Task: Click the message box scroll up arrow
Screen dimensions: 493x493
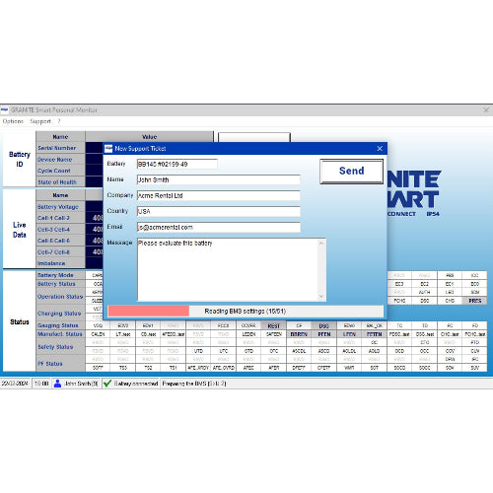Action: [x=321, y=244]
